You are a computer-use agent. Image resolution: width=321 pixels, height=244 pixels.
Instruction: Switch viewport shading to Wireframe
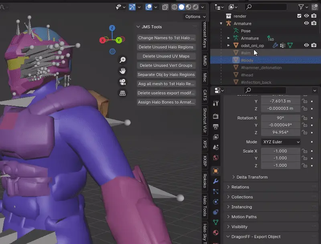[x=174, y=7]
